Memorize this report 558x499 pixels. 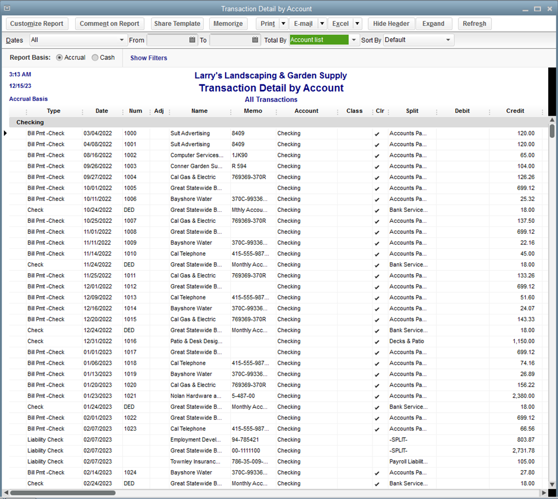[228, 24]
